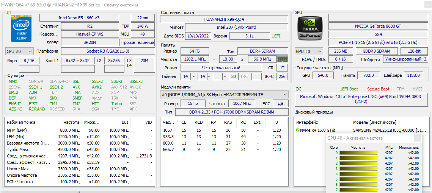
Task: Click the shader clock 1188.0 value
Action: (414, 75)
